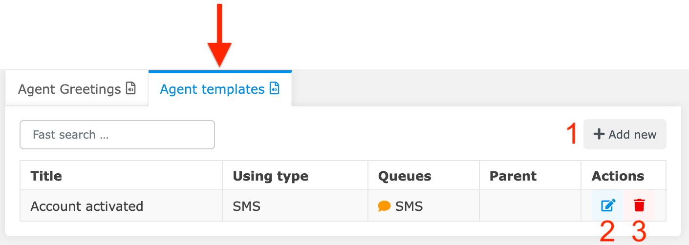Click the Queues column header
This screenshot has height=245, width=689.
(x=405, y=176)
